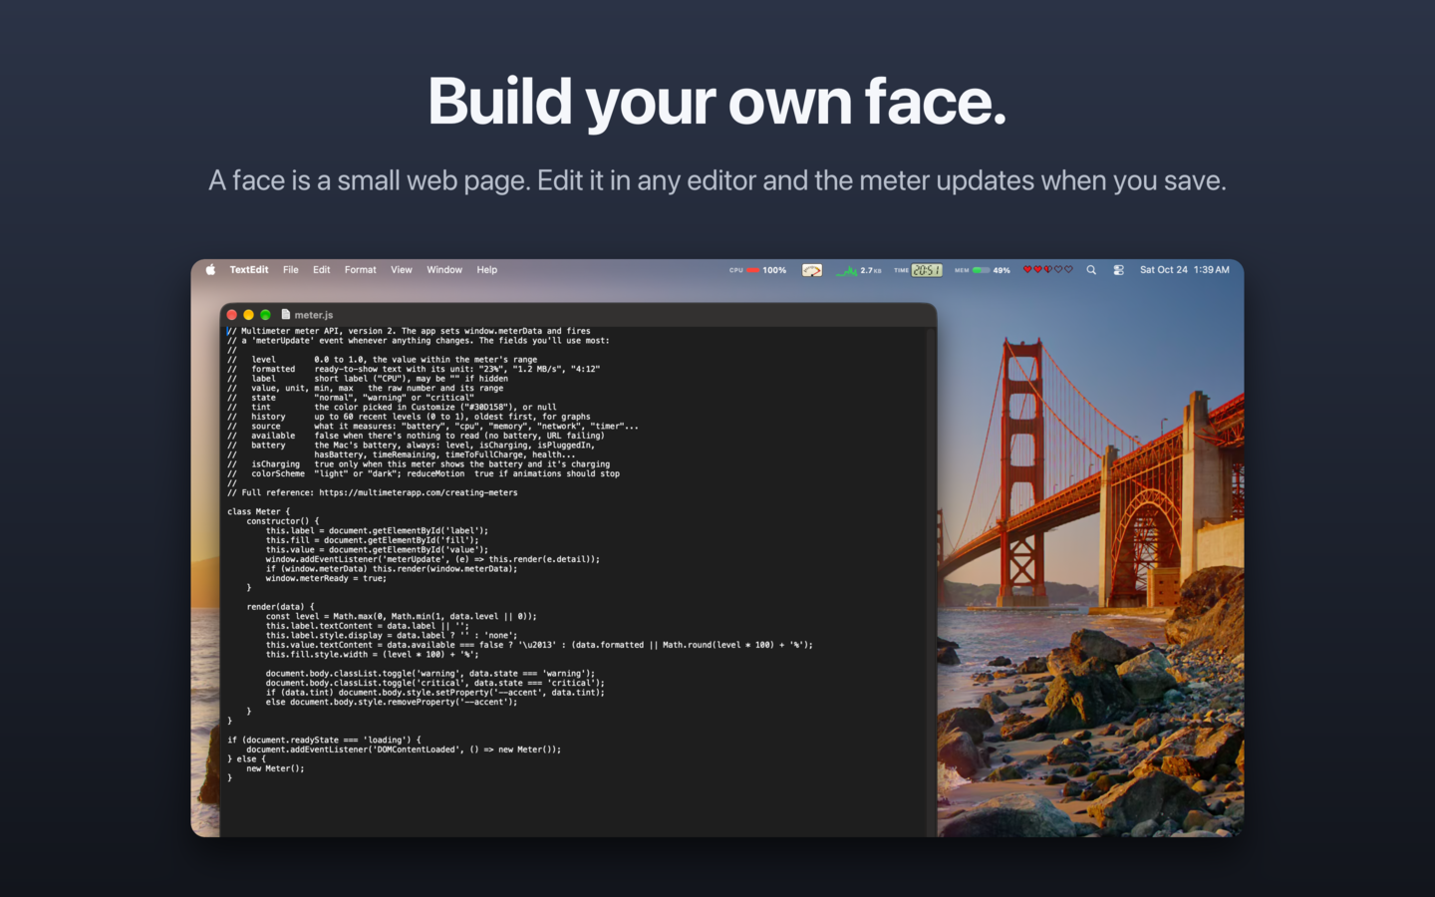Open the Window menu
1435x897 pixels.
pyautogui.click(x=444, y=270)
